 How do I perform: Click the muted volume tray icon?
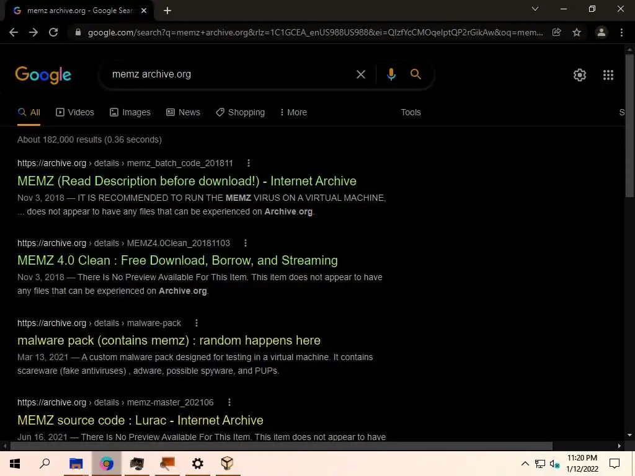pyautogui.click(x=555, y=464)
